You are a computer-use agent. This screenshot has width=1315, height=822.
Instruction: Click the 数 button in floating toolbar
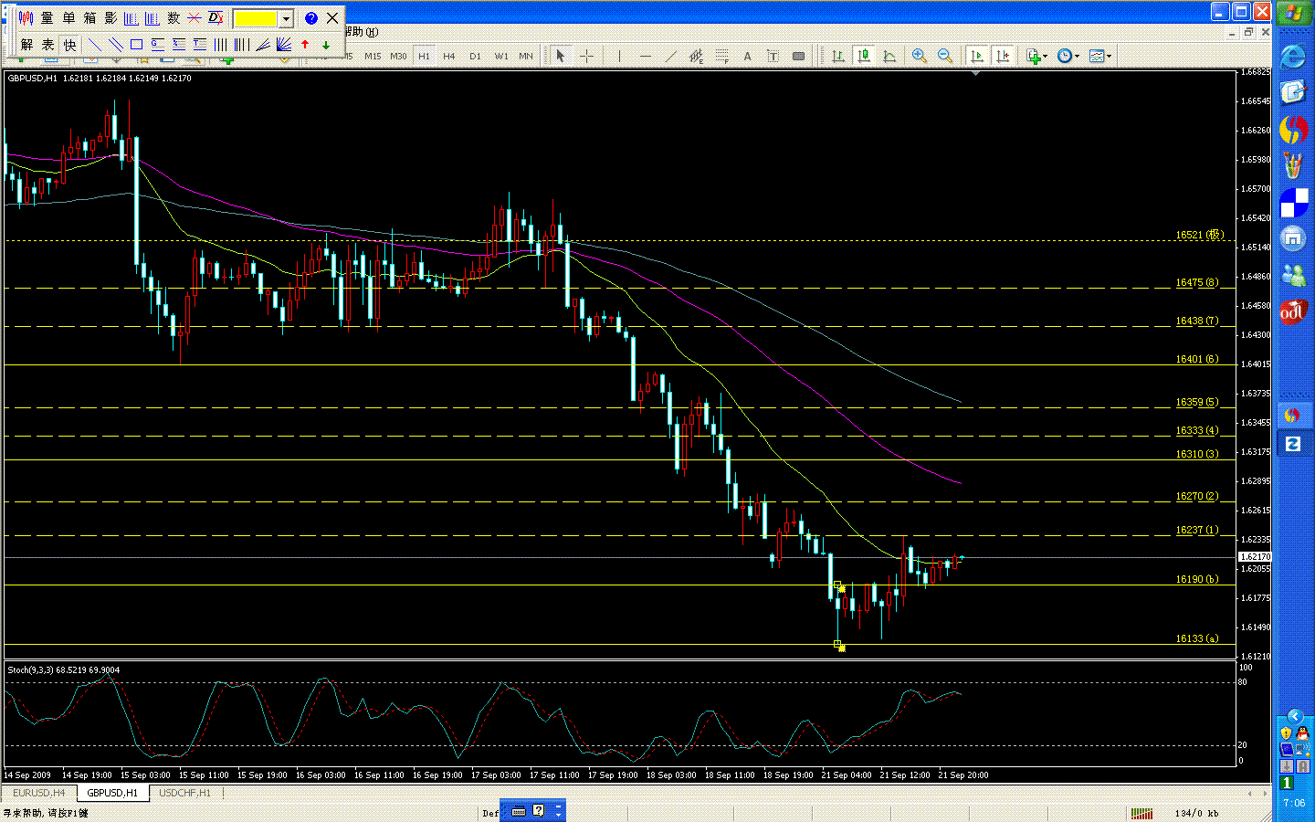(174, 18)
